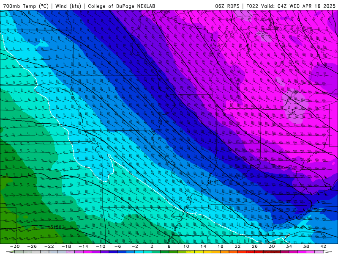
Task: Click the '30' legend value
Action: coord(272,246)
